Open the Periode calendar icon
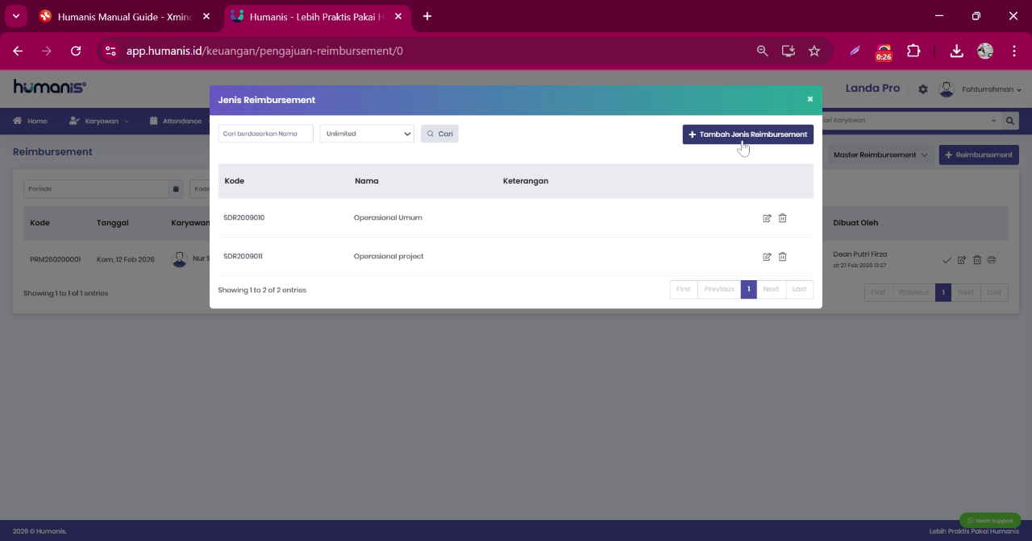The width and height of the screenshot is (1032, 541). pos(176,188)
